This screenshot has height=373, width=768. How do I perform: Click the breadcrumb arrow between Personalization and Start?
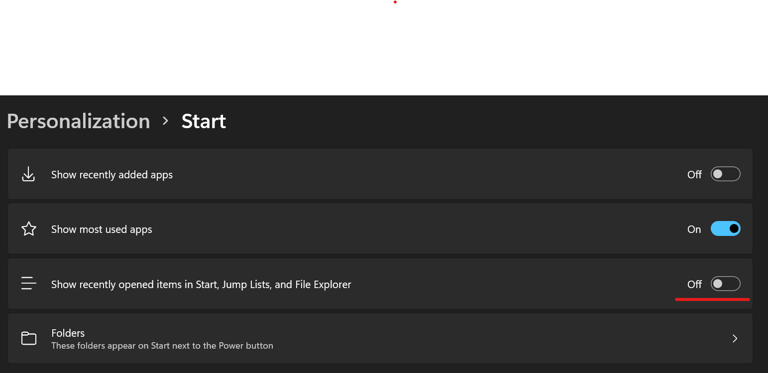[166, 121]
